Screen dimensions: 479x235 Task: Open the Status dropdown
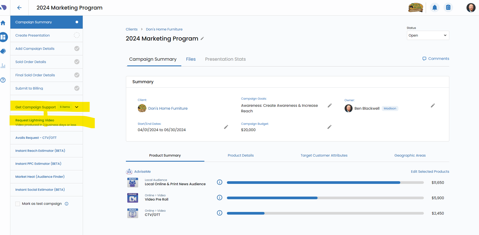coord(428,36)
